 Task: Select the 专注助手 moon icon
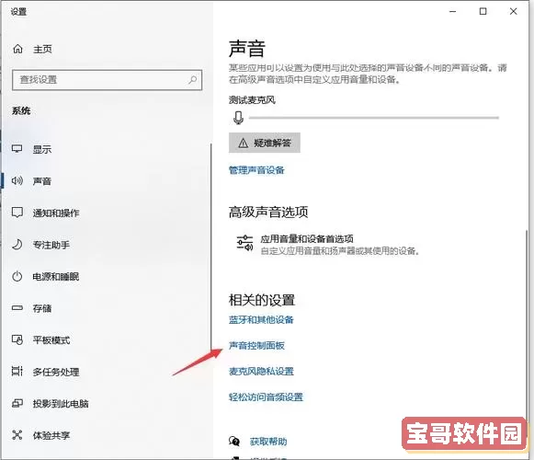17,244
